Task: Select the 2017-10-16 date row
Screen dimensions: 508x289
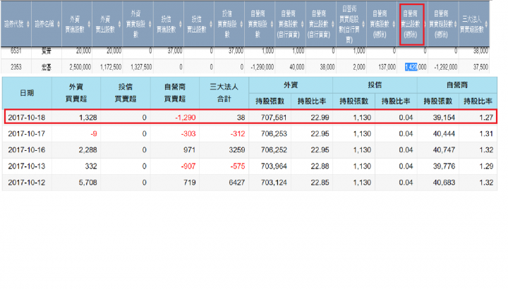Action: [250, 150]
